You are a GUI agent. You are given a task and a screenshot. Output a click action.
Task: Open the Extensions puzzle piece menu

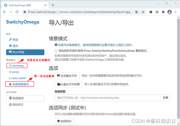[x=163, y=12]
